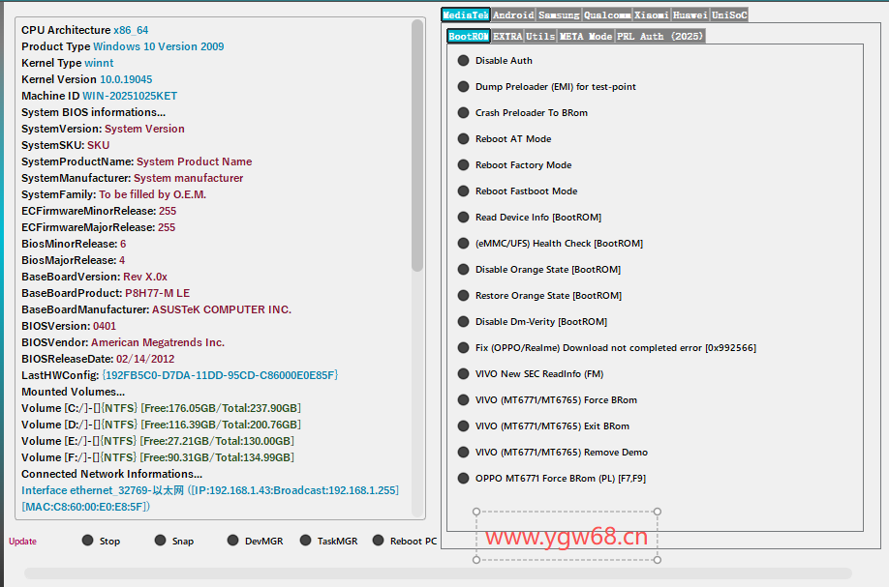Click the Kernel Version 10.0.19045 line
This screenshot has width=889, height=587.
click(x=87, y=79)
